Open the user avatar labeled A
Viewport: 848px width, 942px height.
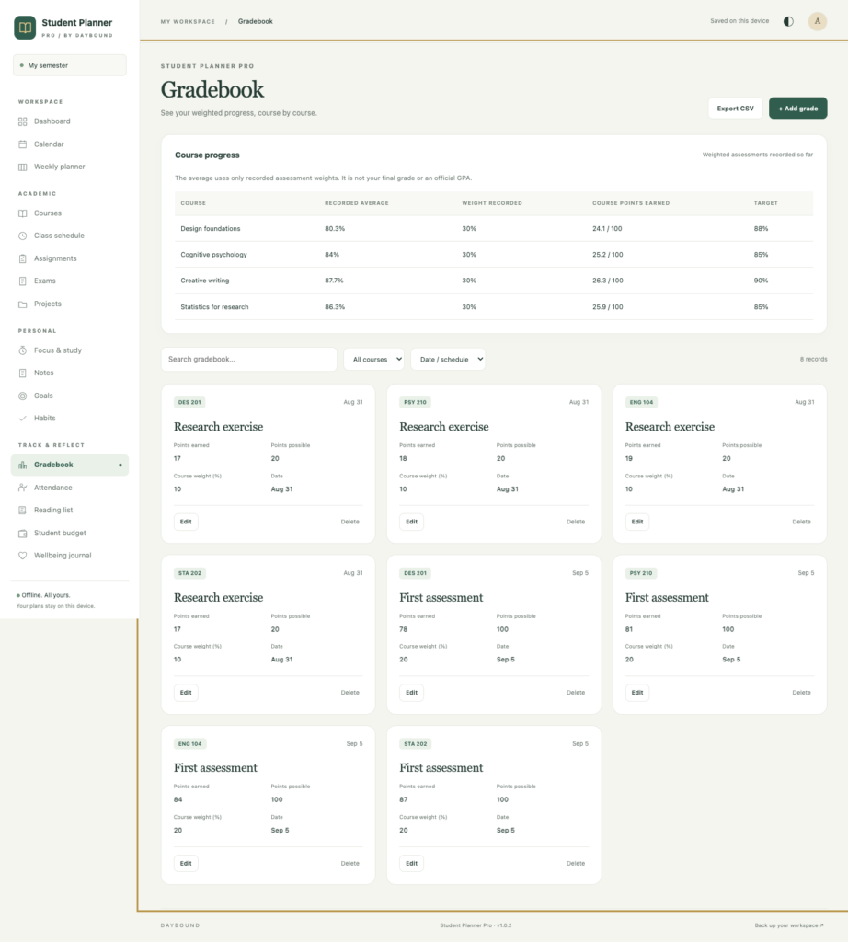pos(818,21)
